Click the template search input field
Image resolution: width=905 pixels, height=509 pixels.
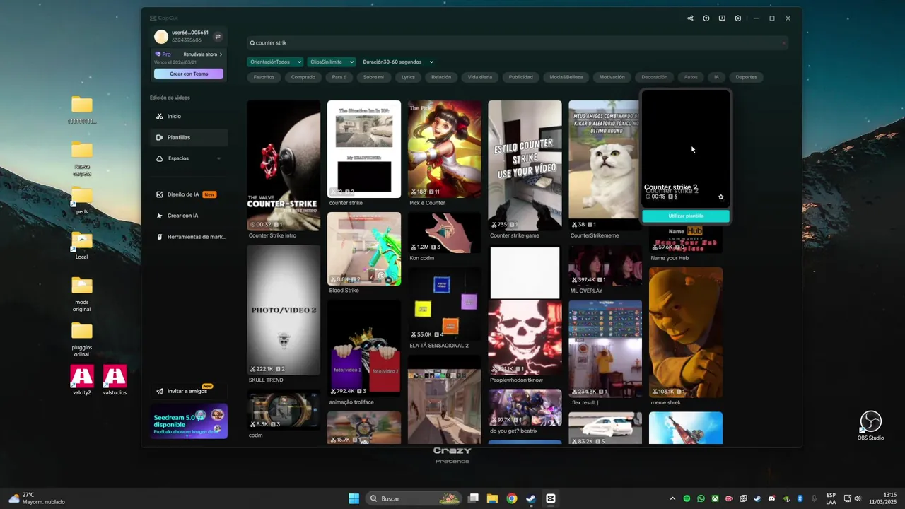[518, 43]
